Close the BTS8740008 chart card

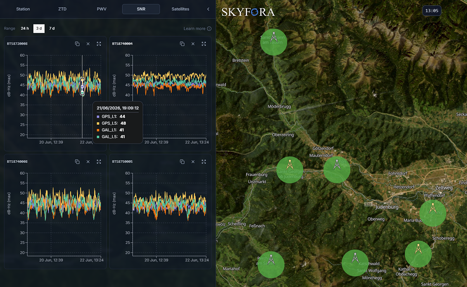click(x=88, y=162)
